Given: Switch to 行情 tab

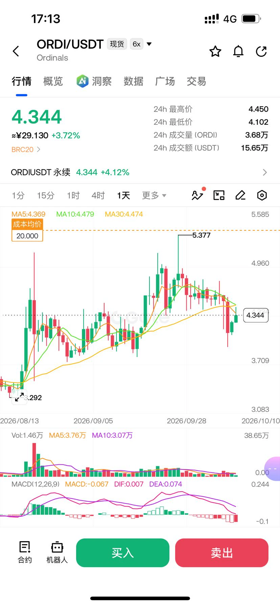Looking at the screenshot, I should 21,81.
